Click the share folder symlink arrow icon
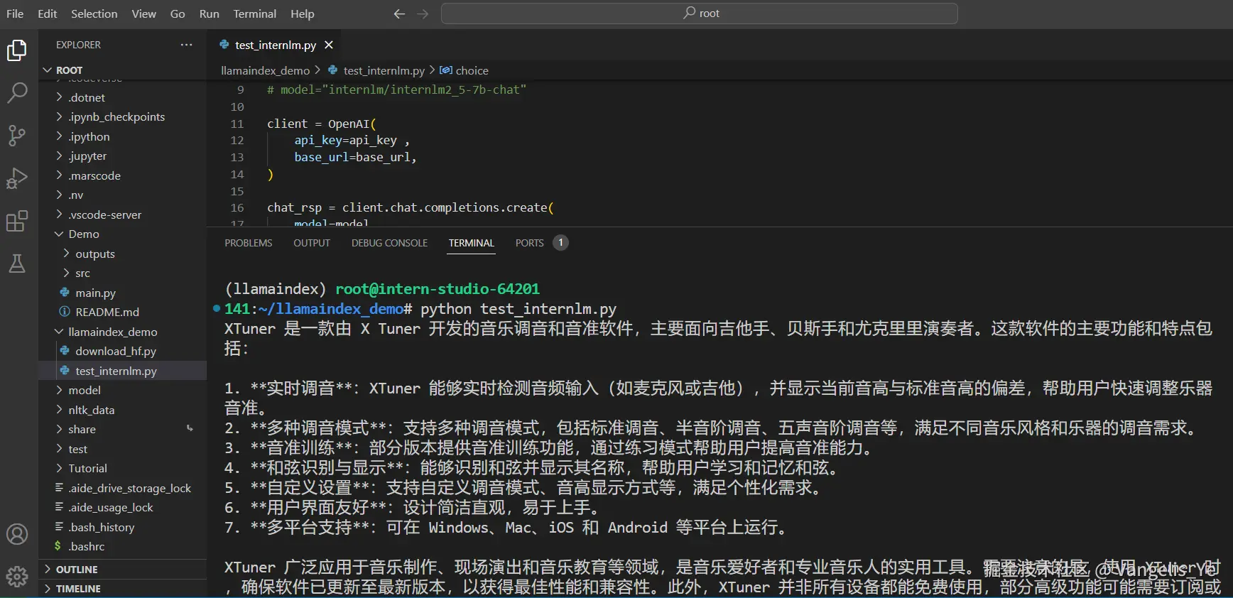The image size is (1233, 598). click(x=190, y=429)
